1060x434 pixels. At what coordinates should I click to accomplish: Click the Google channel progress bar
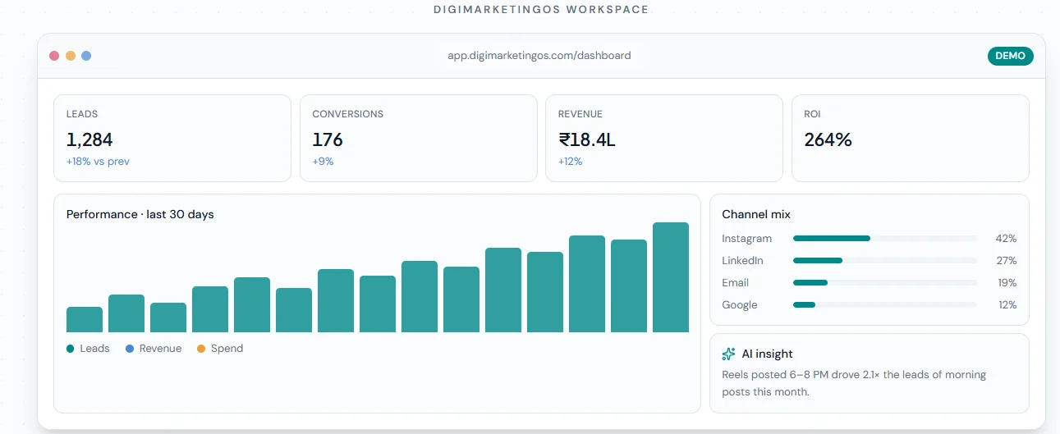pos(885,305)
